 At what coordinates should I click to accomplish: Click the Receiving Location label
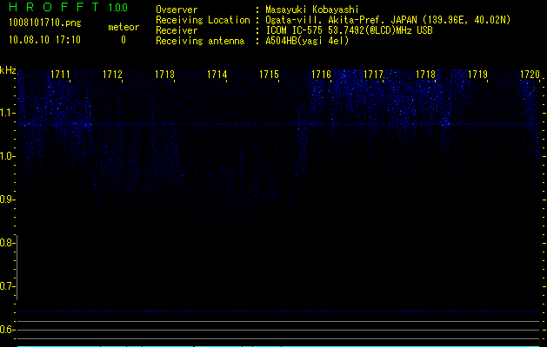click(x=203, y=20)
